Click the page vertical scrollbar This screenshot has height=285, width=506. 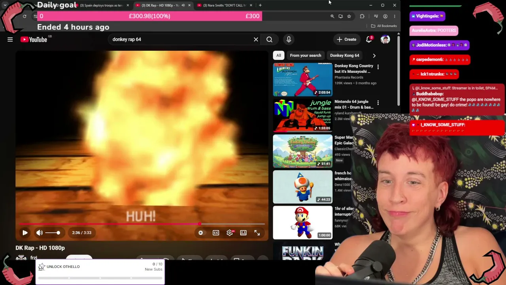click(398, 71)
